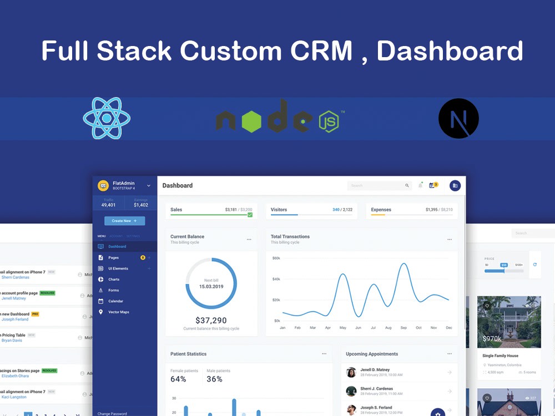The width and height of the screenshot is (555, 416).
Task: Click the refresh icon beside the price slider
Action: (535, 265)
